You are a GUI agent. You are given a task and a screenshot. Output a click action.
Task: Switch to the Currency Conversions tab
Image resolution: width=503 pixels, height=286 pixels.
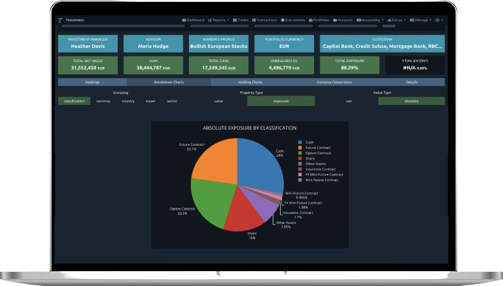(335, 83)
